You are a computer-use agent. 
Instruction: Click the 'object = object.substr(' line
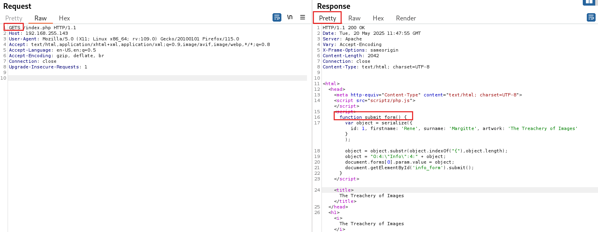click(x=426, y=151)
